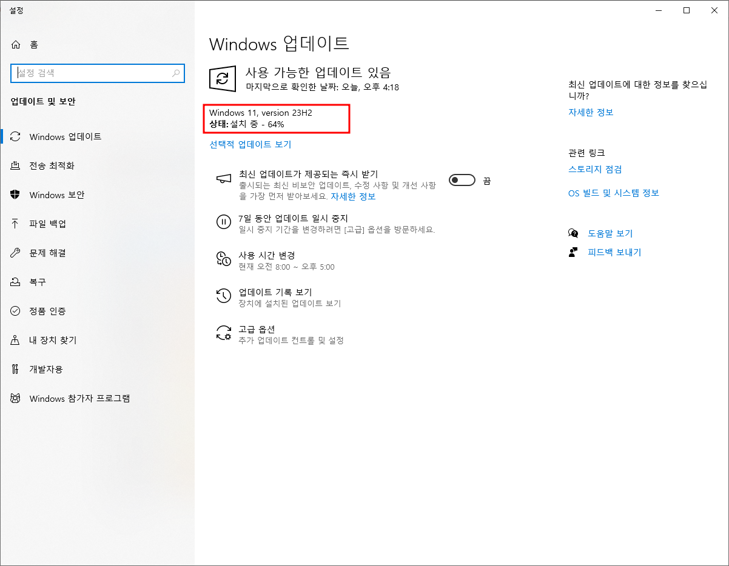Viewport: 729px width, 566px height.
Task: Click the 'Windows 업데이트' page title
Action: tap(279, 44)
